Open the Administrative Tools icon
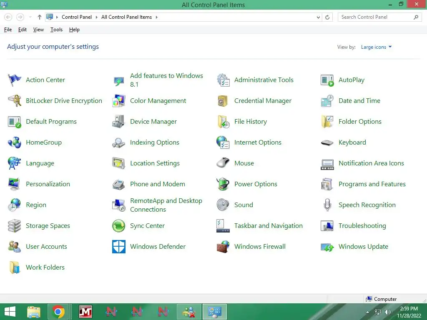Viewport: 427px width, 320px height. coord(223,80)
